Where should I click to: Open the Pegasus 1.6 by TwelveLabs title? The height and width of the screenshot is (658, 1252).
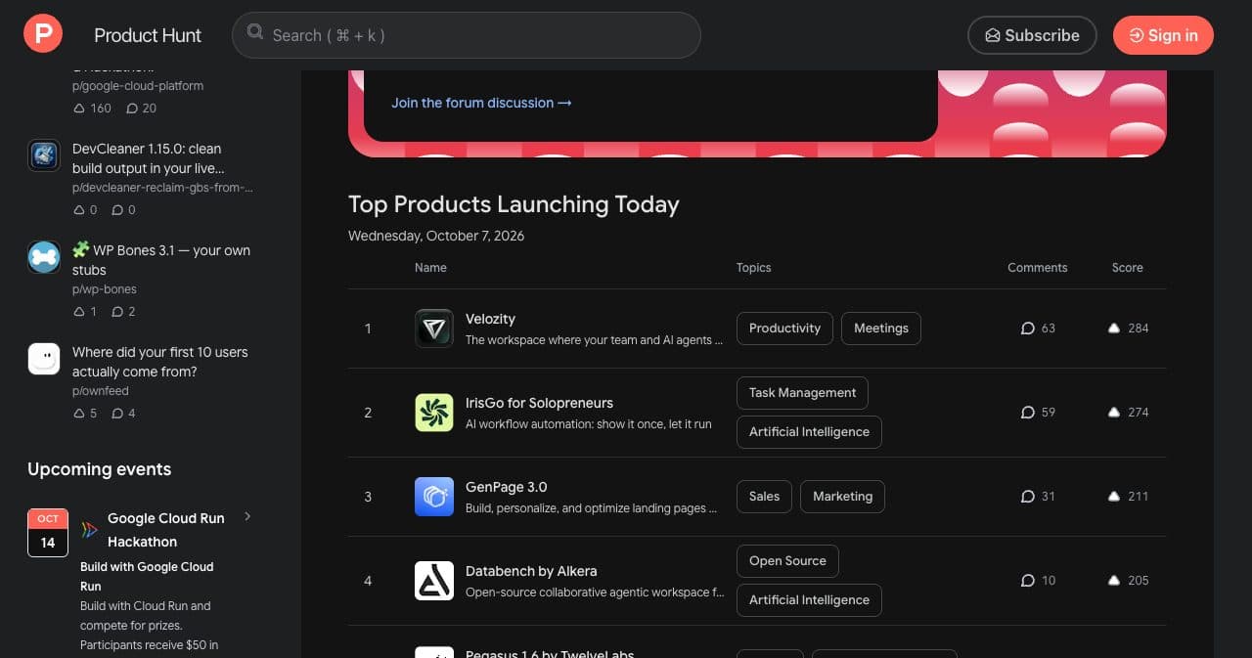pos(550,653)
